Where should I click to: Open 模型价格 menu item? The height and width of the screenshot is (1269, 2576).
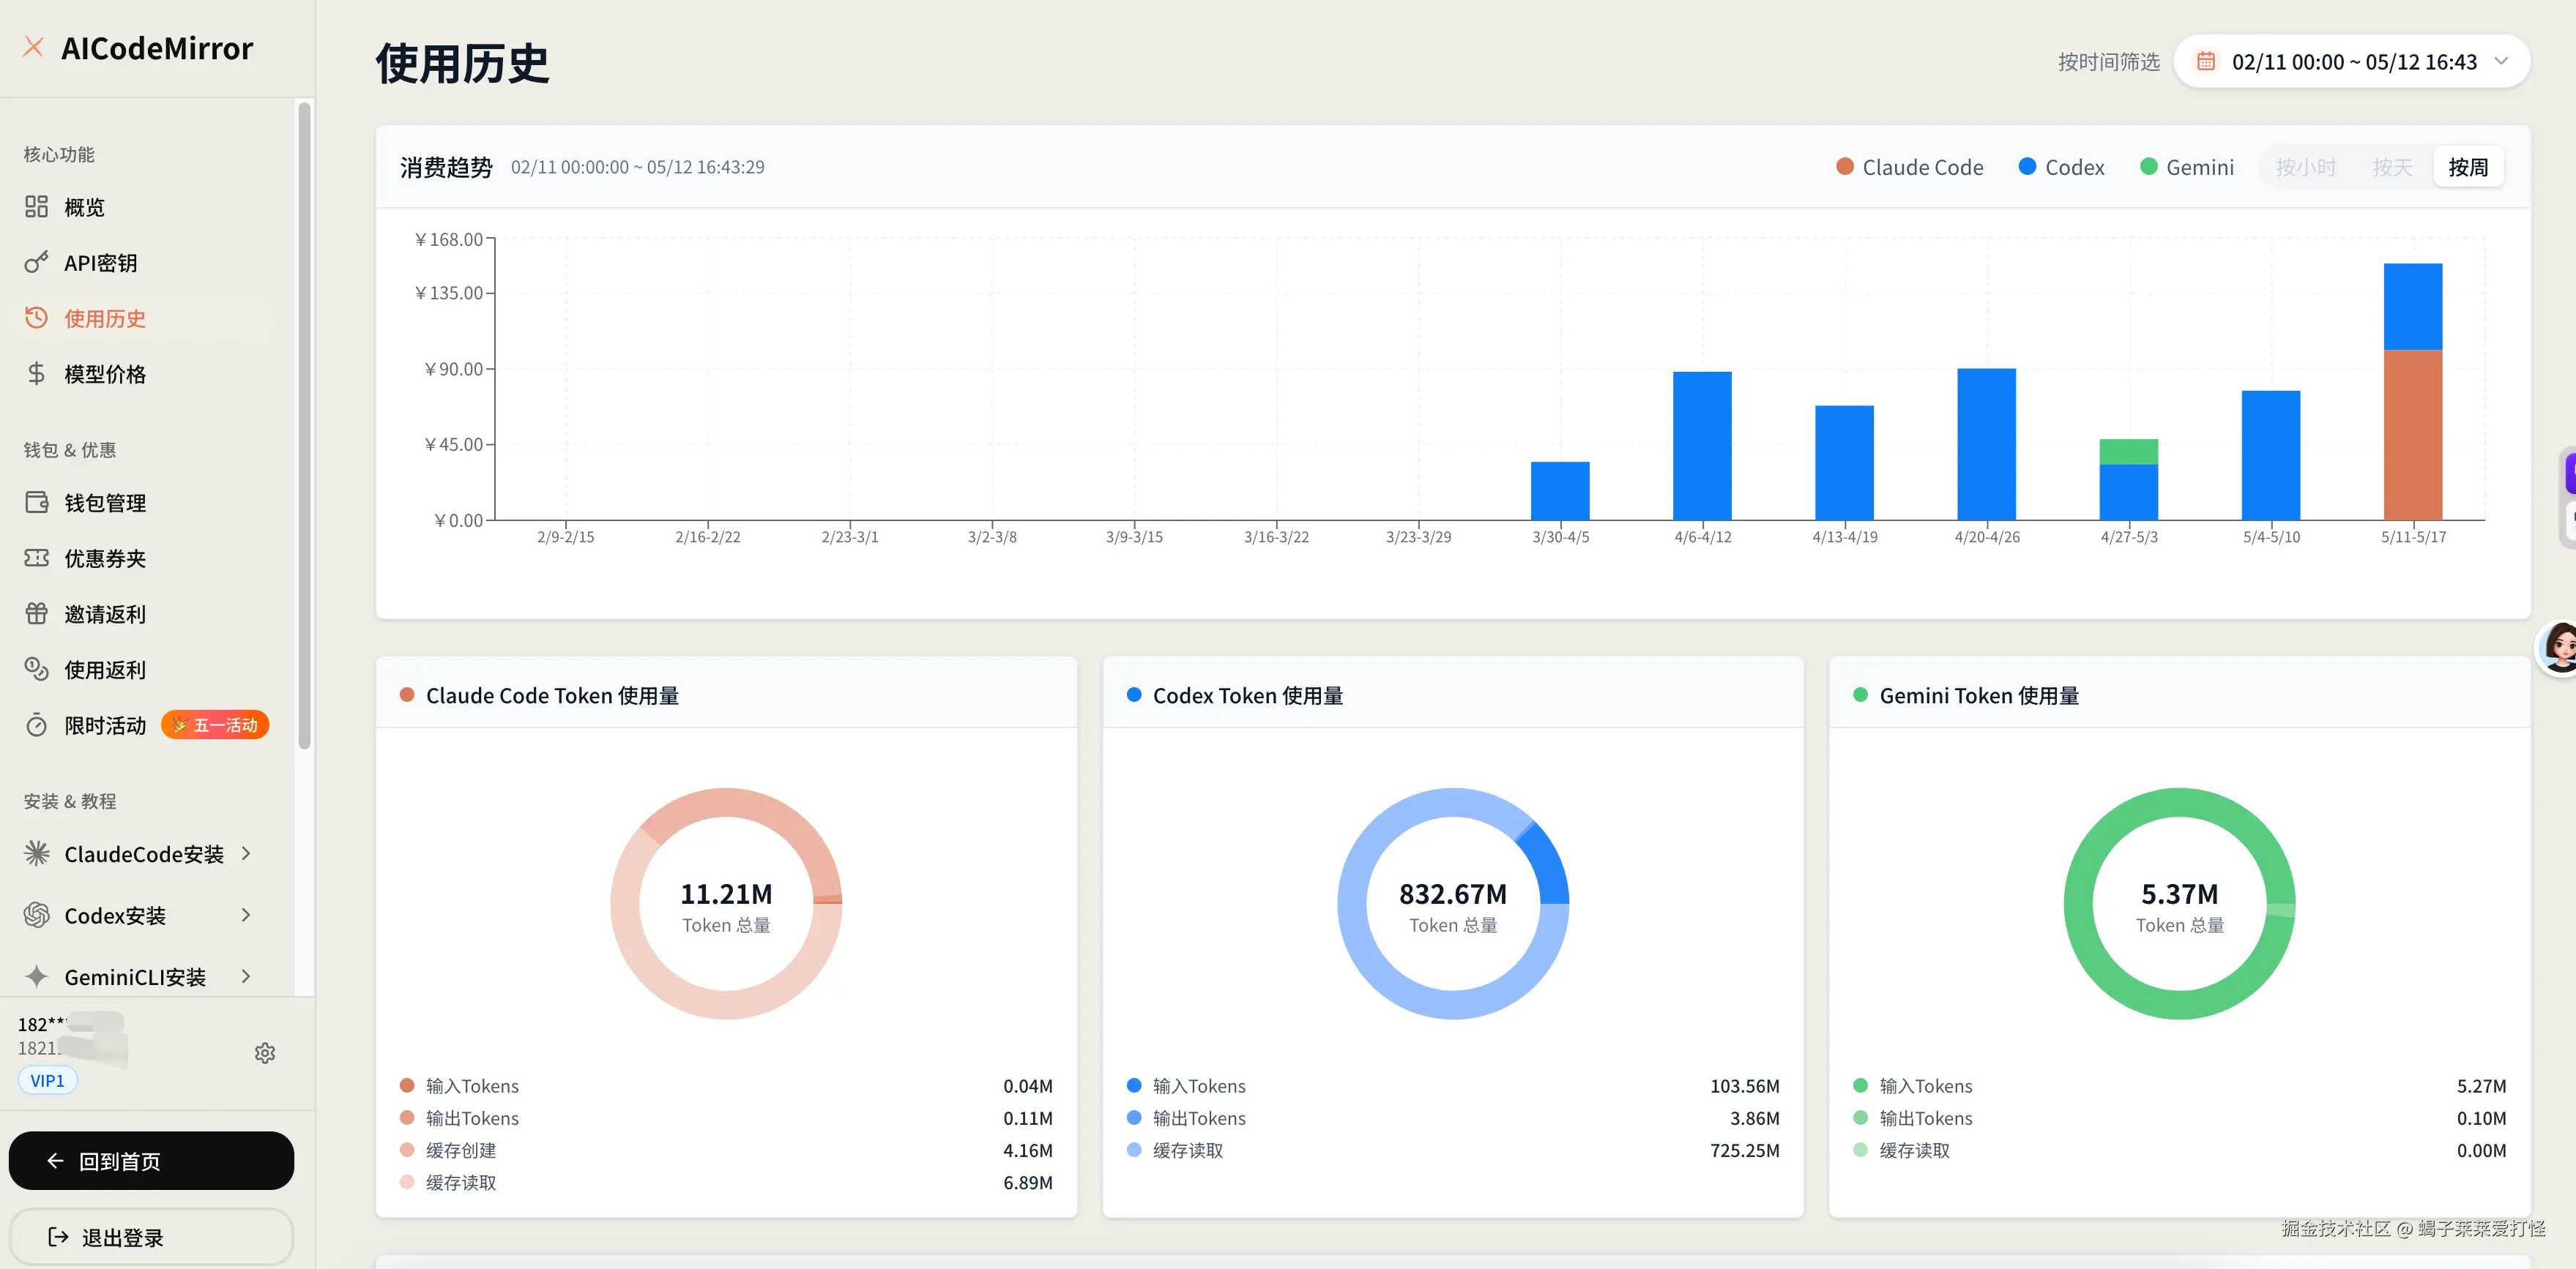(x=148, y=374)
